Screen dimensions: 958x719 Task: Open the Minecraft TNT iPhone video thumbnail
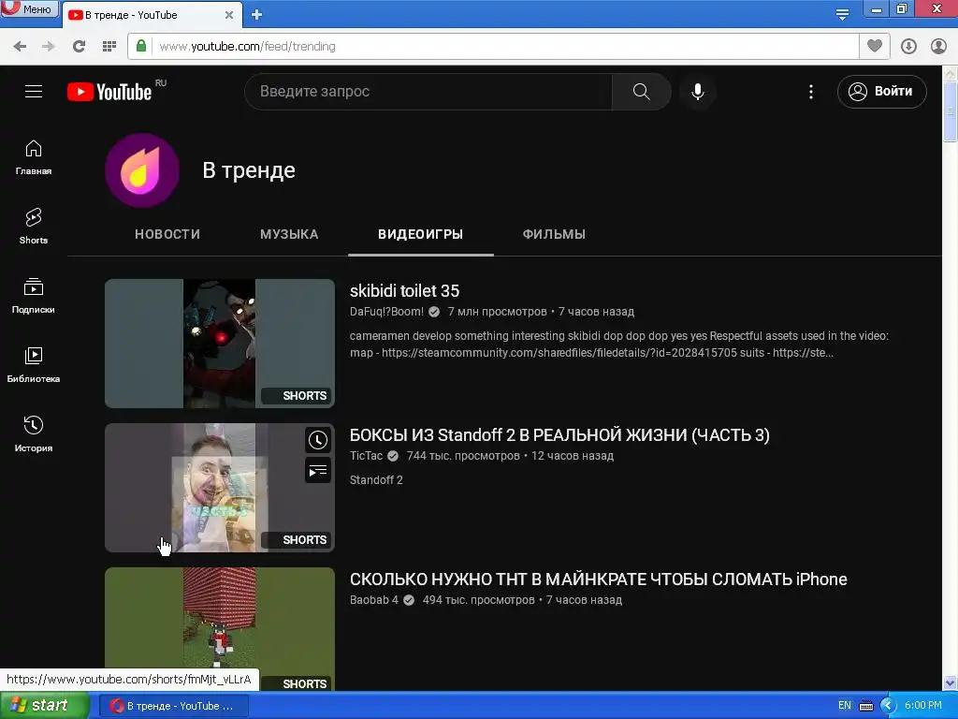click(220, 629)
